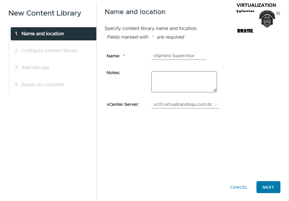
Task: Click the red asterisk beside Name
Action: [124, 56]
